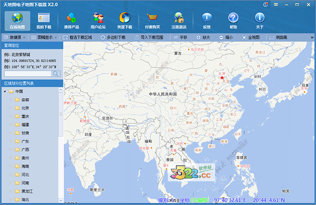Click 区域划分位置列表 panel header
The width and height of the screenshot is (316, 205).
click(x=32, y=83)
